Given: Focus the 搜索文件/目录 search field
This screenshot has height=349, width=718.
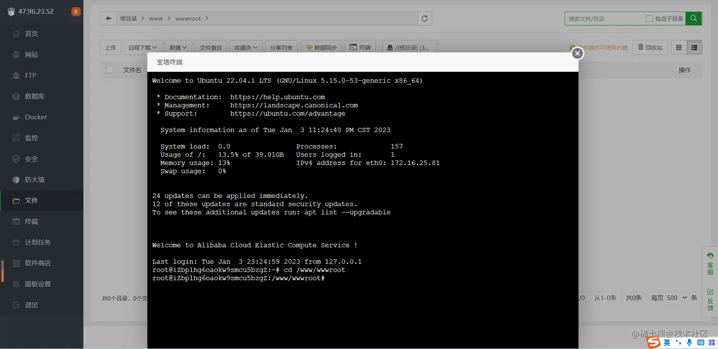Looking at the screenshot, I should [x=604, y=19].
